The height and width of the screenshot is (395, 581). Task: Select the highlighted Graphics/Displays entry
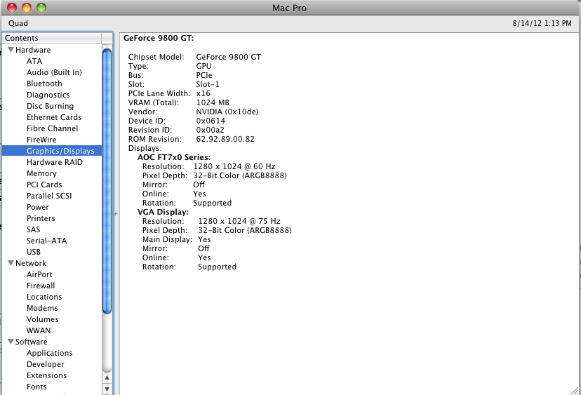tap(52, 151)
